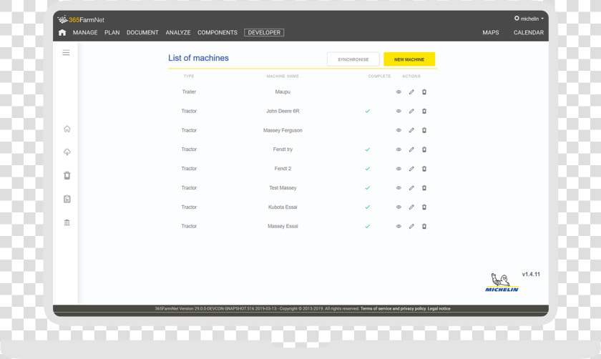Click the yellow NEW MACHINE button
Viewport: 601px width, 359px height.
pos(409,59)
